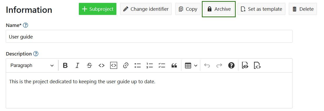324x111 pixels.
Task: Apply strikethrough formatting
Action: point(89,65)
